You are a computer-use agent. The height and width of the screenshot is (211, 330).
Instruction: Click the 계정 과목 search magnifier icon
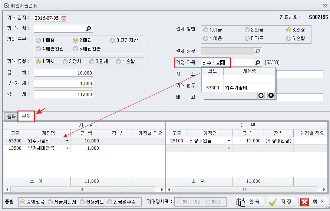tap(258, 63)
